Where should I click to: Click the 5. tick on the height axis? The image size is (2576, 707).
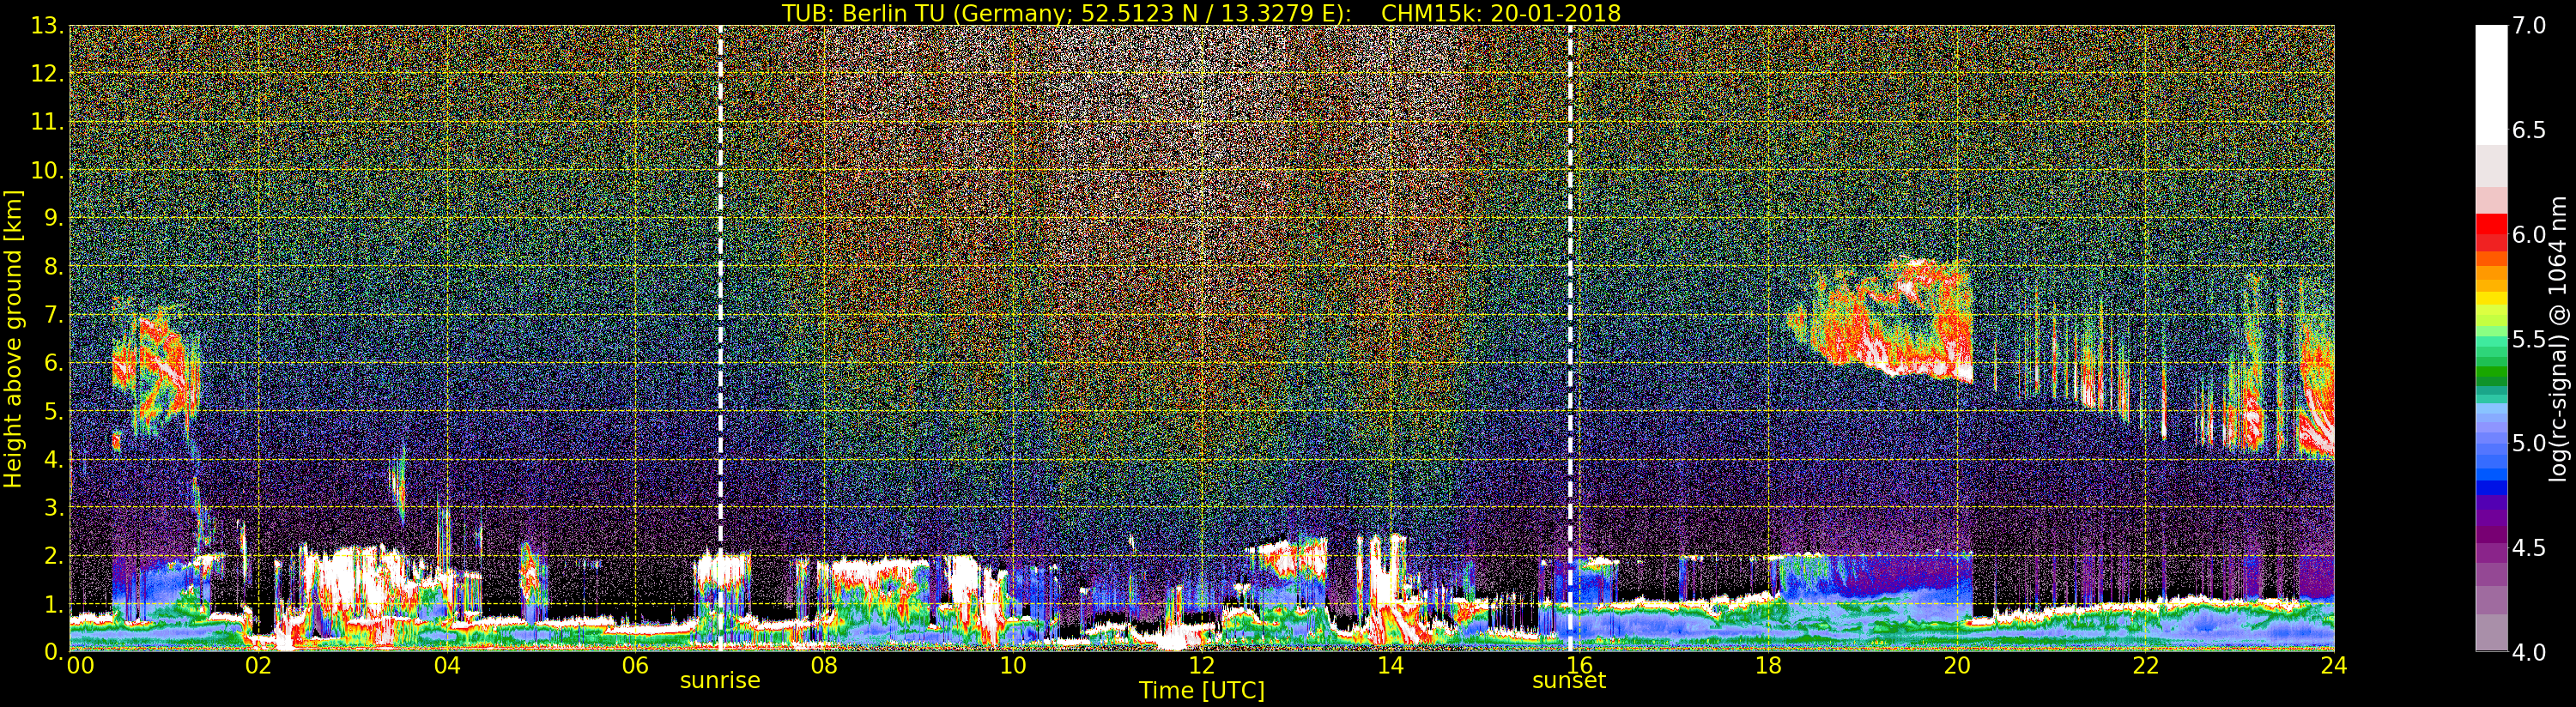[x=53, y=410]
